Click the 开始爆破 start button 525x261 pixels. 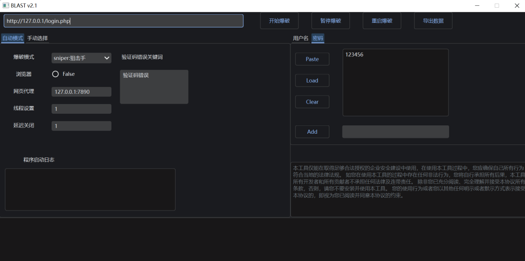tap(279, 21)
